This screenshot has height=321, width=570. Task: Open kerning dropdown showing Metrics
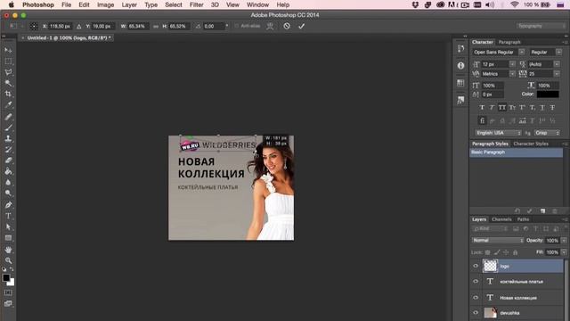[512, 74]
